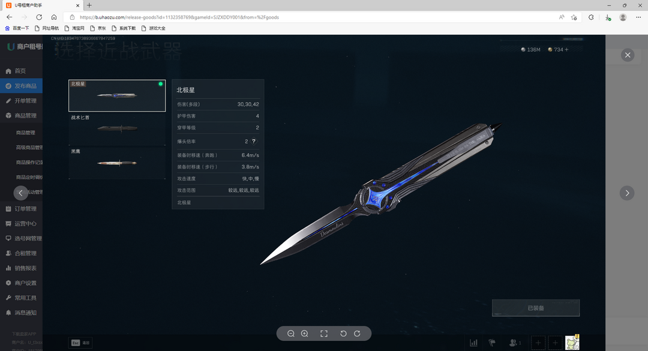648x351 pixels.
Task: Zoom in the image preview
Action: 304,334
